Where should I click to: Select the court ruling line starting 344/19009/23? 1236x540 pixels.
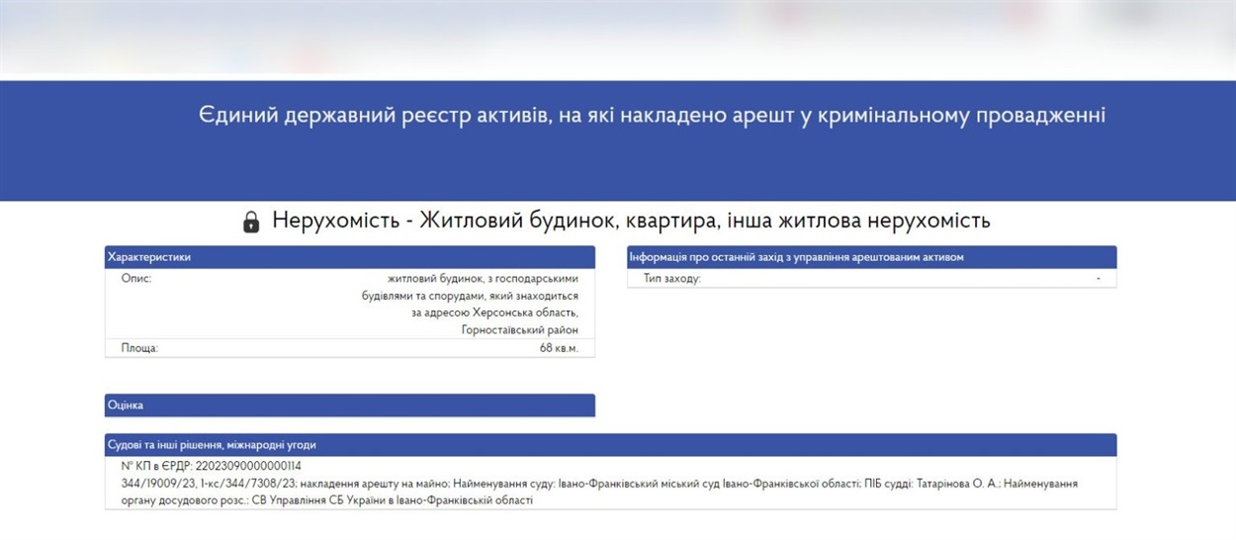click(599, 484)
